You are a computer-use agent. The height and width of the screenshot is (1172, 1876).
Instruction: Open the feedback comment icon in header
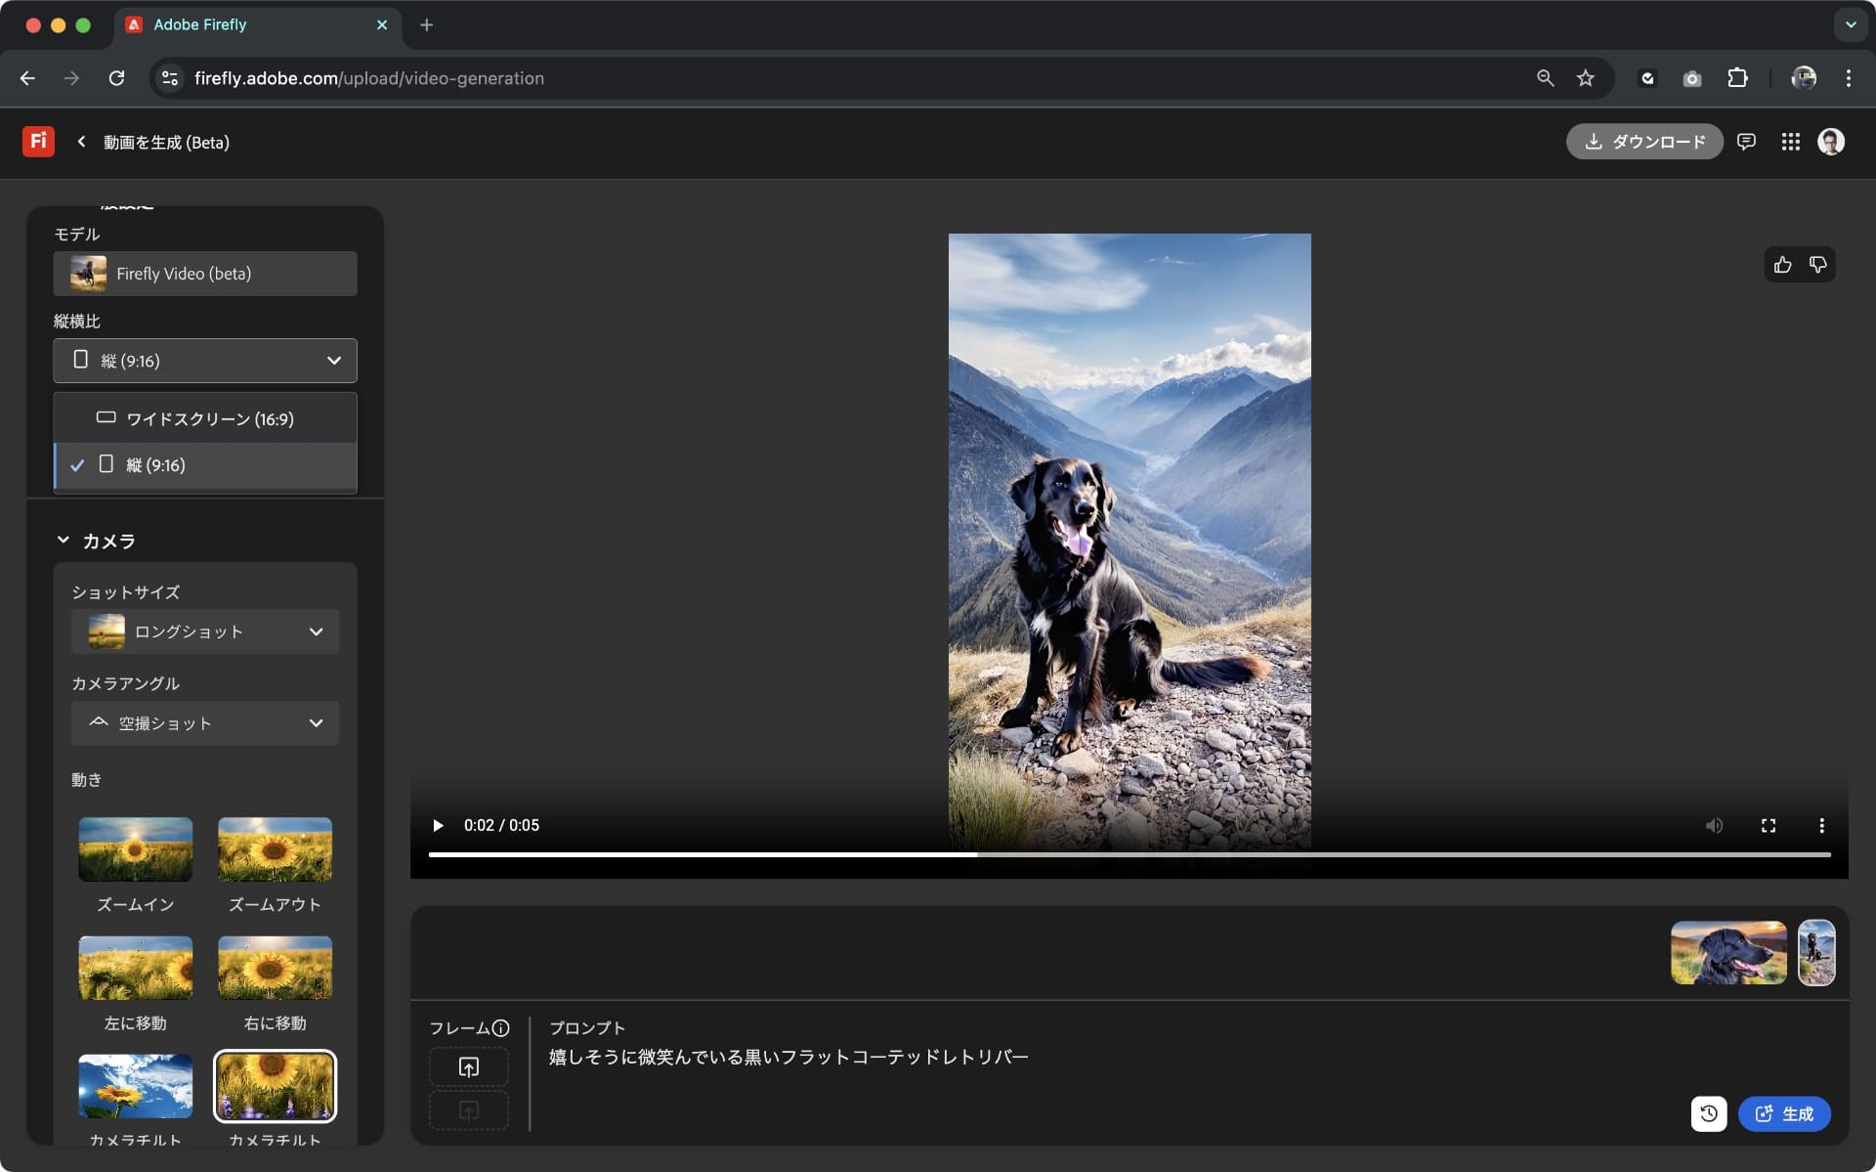(x=1747, y=142)
